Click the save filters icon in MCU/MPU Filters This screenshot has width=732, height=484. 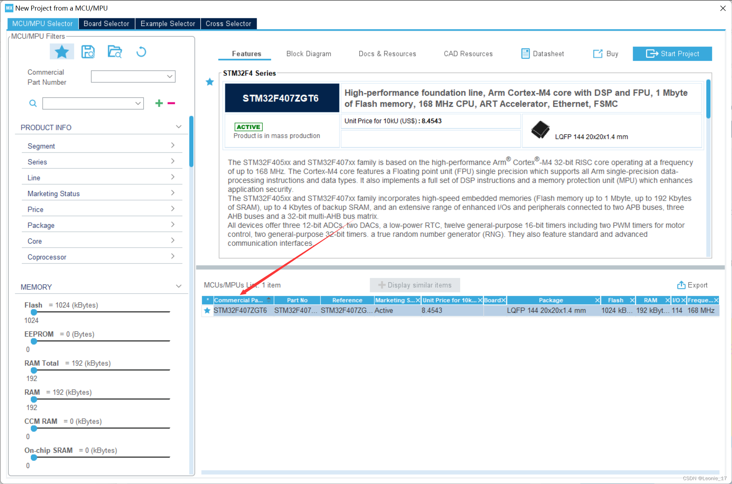click(x=89, y=51)
